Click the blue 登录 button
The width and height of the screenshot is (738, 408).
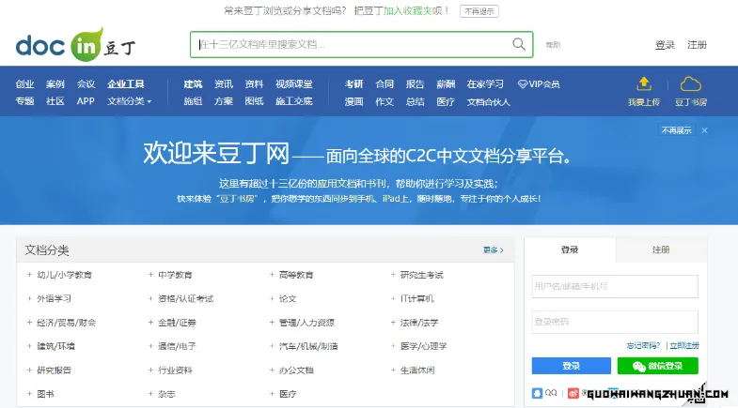pyautogui.click(x=572, y=366)
